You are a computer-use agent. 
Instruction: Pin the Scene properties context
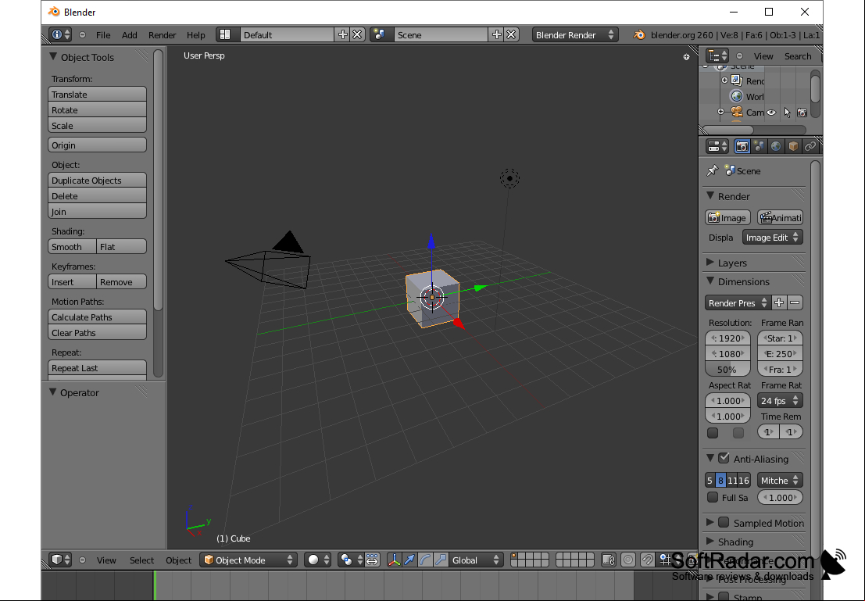pyautogui.click(x=712, y=170)
